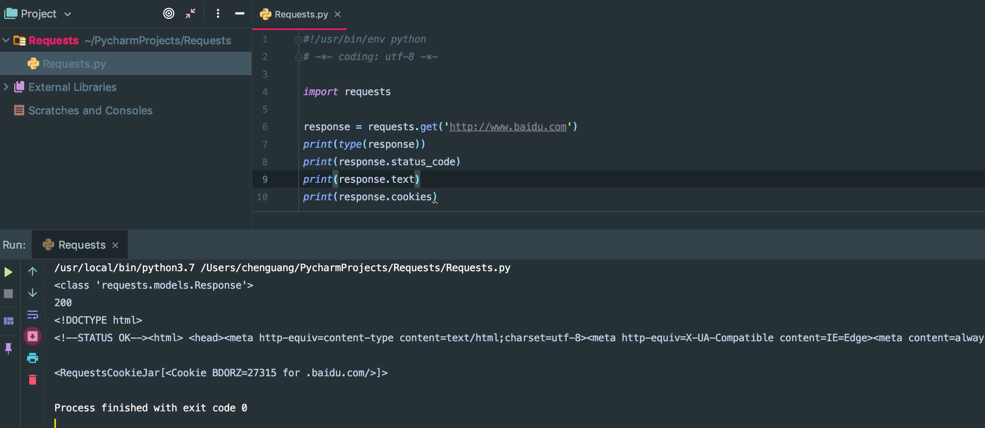Collapse the Requests project root folder
Screen dimensions: 985x428
pos(6,40)
